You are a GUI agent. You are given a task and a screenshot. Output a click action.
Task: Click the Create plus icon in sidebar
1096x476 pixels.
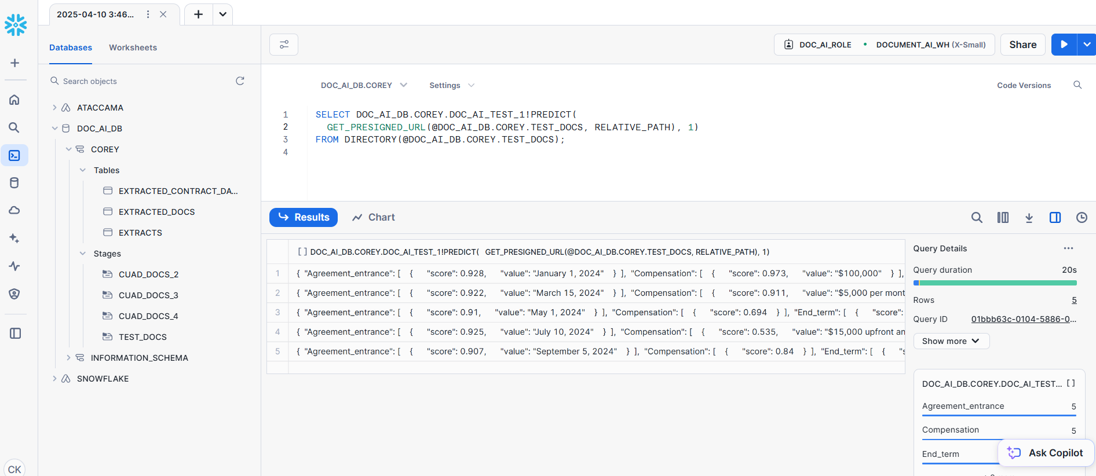tap(15, 63)
